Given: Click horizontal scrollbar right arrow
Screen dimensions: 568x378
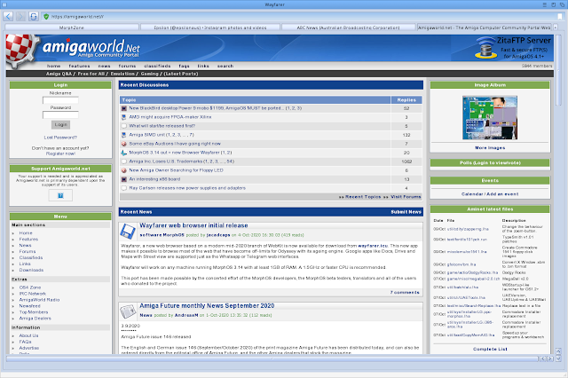Looking at the screenshot, I should click(550, 358).
